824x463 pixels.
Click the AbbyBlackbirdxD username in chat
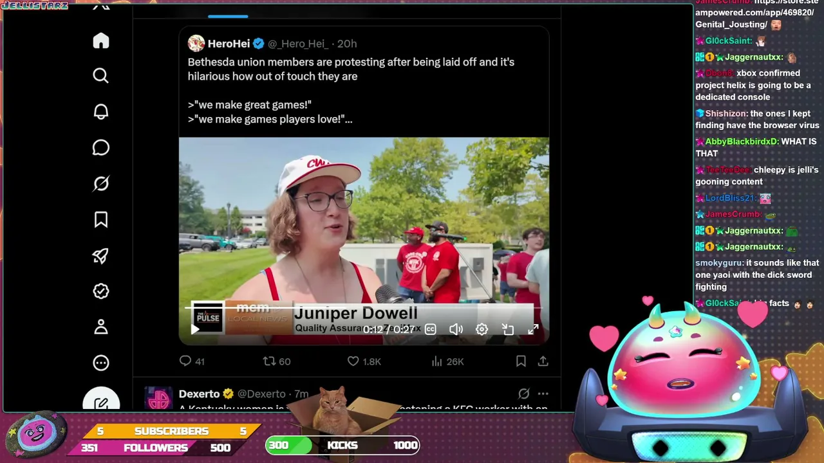[x=741, y=141]
